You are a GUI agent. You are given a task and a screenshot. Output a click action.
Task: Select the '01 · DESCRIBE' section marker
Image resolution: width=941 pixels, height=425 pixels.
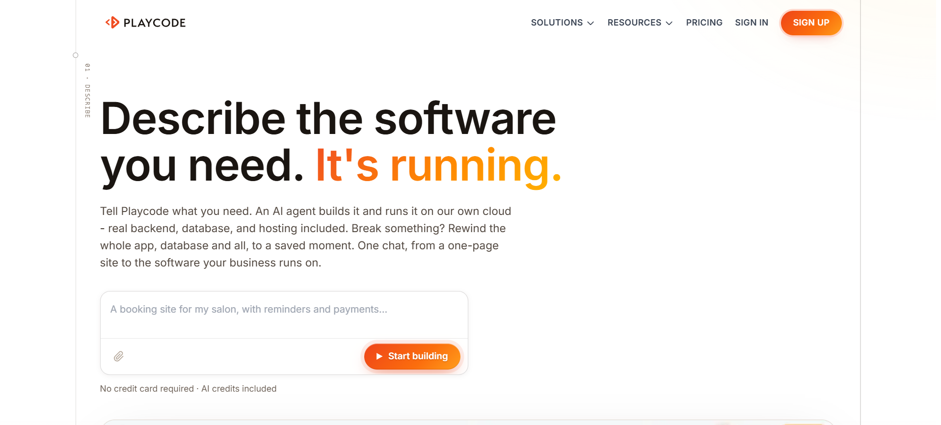point(87,90)
